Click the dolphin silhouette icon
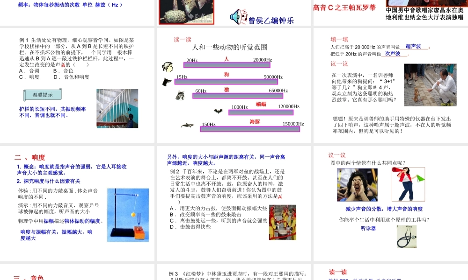Viewport: 468px width, 280px height. [x=188, y=126]
